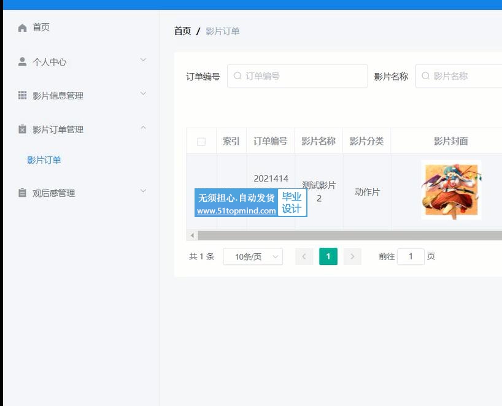502x406 pixels.
Task: Collapse 影片订单管理 with its chevron
Action: coord(143,128)
